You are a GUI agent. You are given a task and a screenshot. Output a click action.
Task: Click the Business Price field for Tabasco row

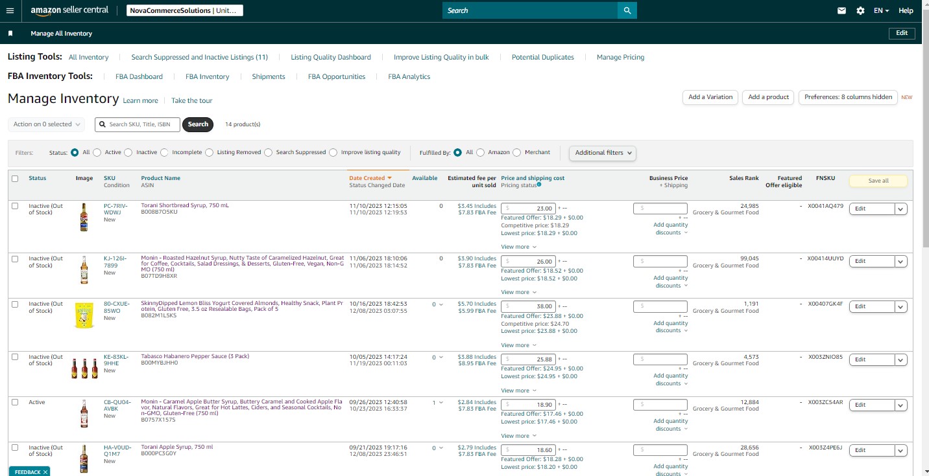click(x=660, y=359)
